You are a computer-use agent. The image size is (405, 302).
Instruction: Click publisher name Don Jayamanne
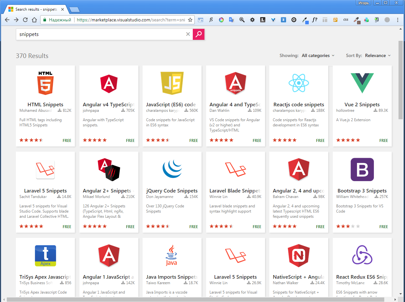pyautogui.click(x=160, y=197)
